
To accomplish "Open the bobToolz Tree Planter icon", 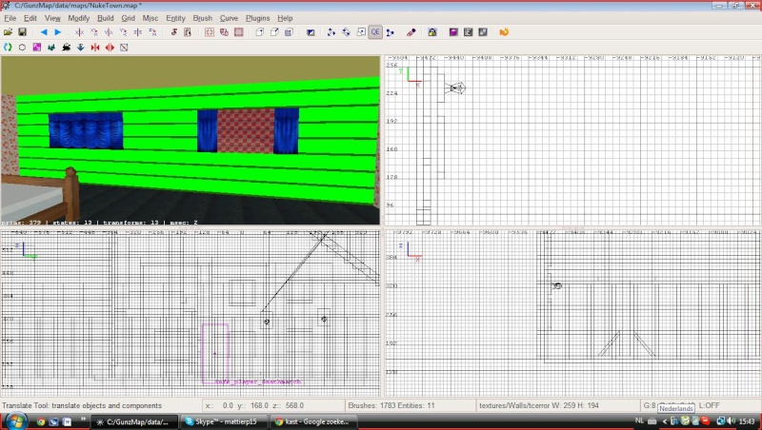I will pyautogui.click(x=51, y=47).
